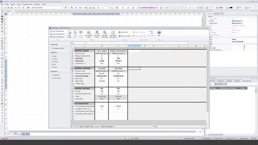The image size is (258, 145).
Task: Click the Layer 0 (Default) value
Action: click(237, 41)
